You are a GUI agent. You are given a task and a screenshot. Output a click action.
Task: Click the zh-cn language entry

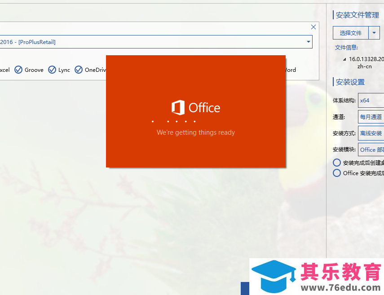[364, 66]
